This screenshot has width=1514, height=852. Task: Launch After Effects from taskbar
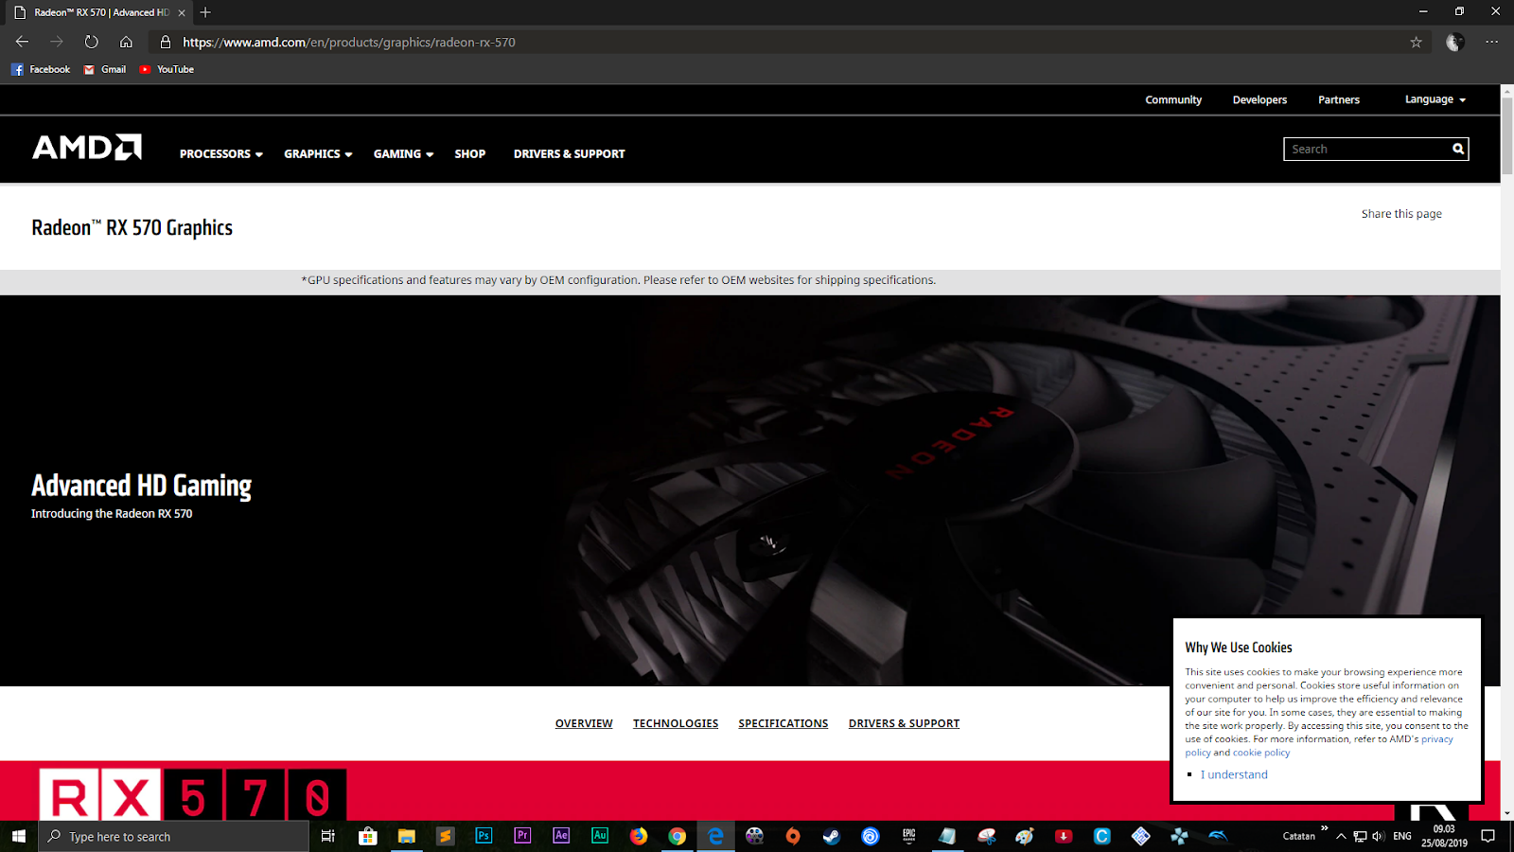point(561,836)
